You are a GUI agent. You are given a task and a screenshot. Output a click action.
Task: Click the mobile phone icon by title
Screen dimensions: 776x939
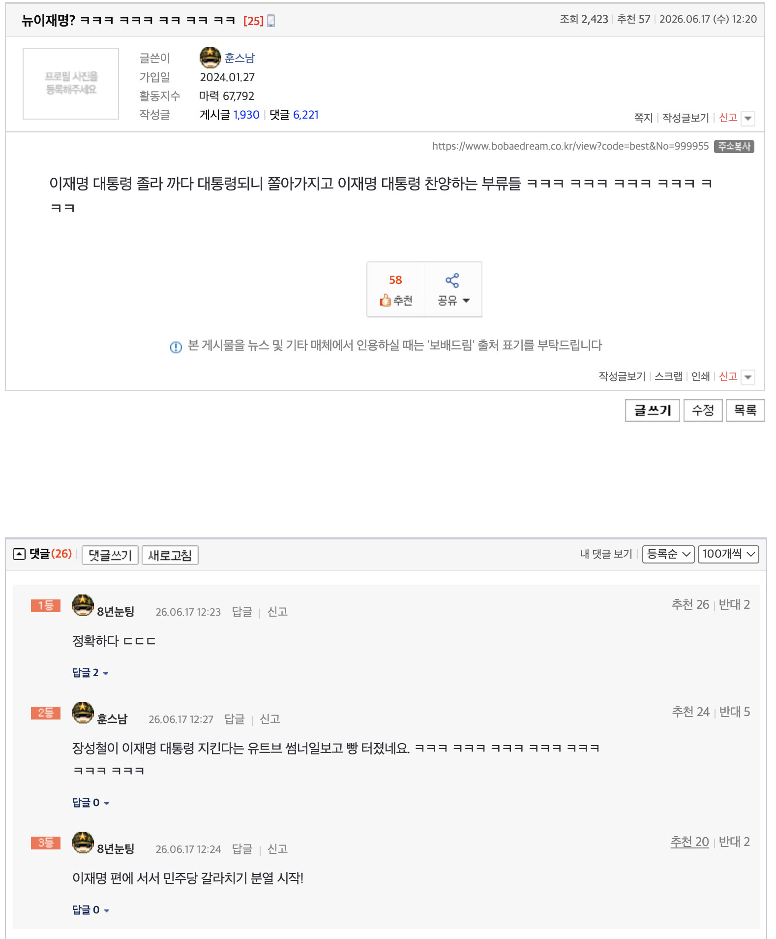click(271, 21)
